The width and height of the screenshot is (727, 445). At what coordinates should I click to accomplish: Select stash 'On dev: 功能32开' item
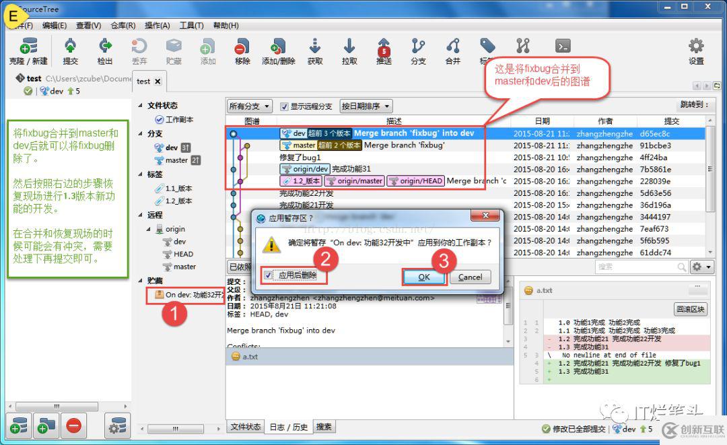(190, 295)
